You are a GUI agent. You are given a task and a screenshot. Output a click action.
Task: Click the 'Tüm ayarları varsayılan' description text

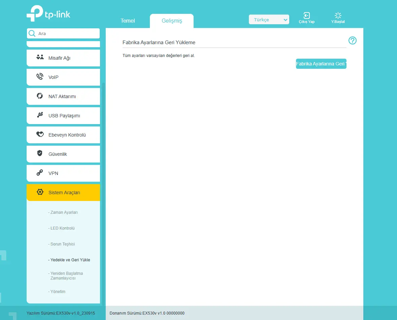tap(159, 56)
